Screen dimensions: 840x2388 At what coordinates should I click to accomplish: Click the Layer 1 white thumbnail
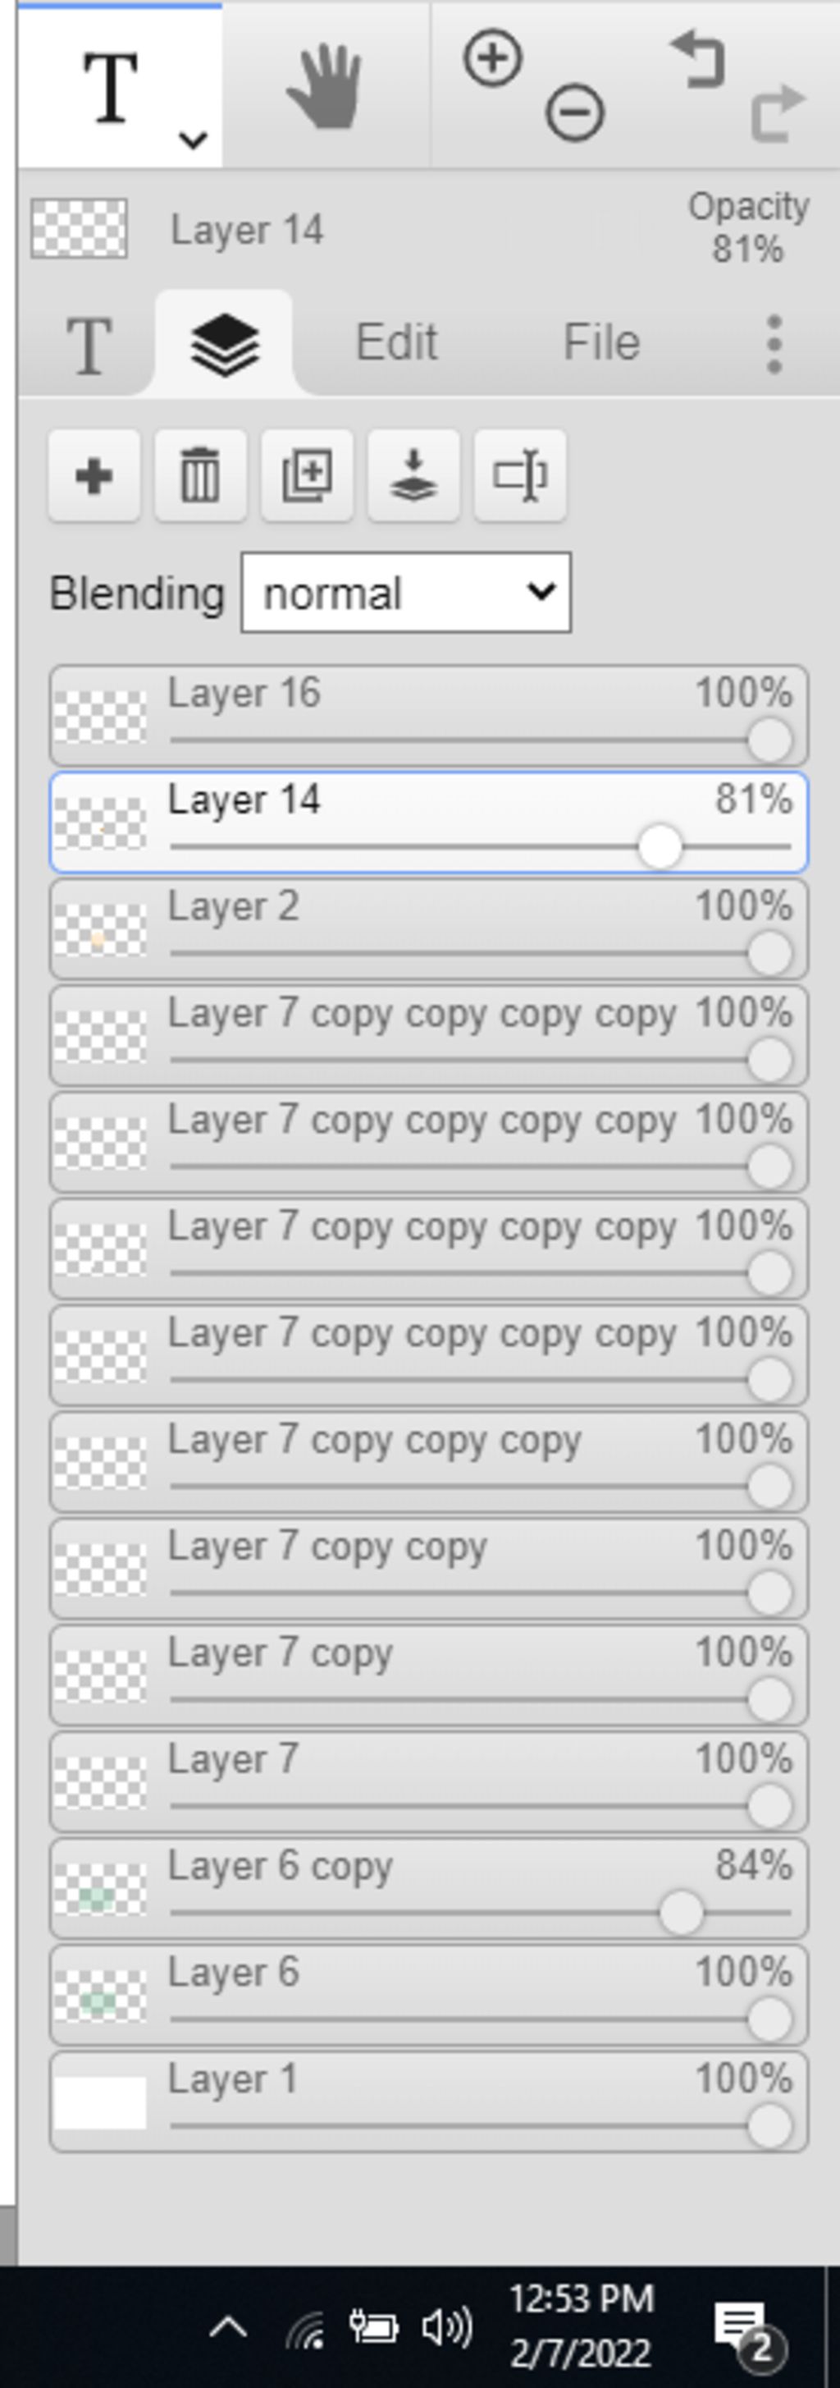[100, 2102]
